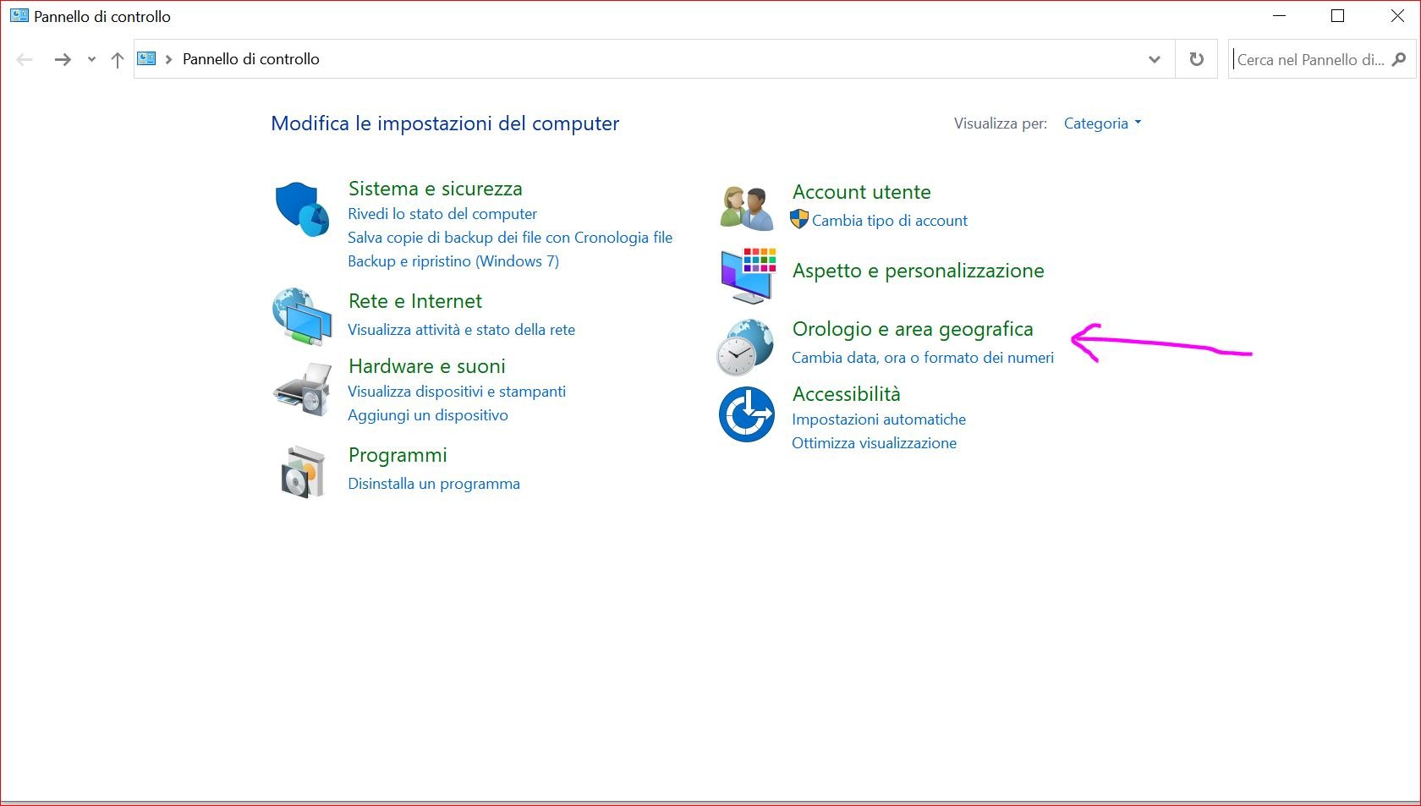Go back with the left arrow
Viewport: 1421px width, 806px height.
25,59
